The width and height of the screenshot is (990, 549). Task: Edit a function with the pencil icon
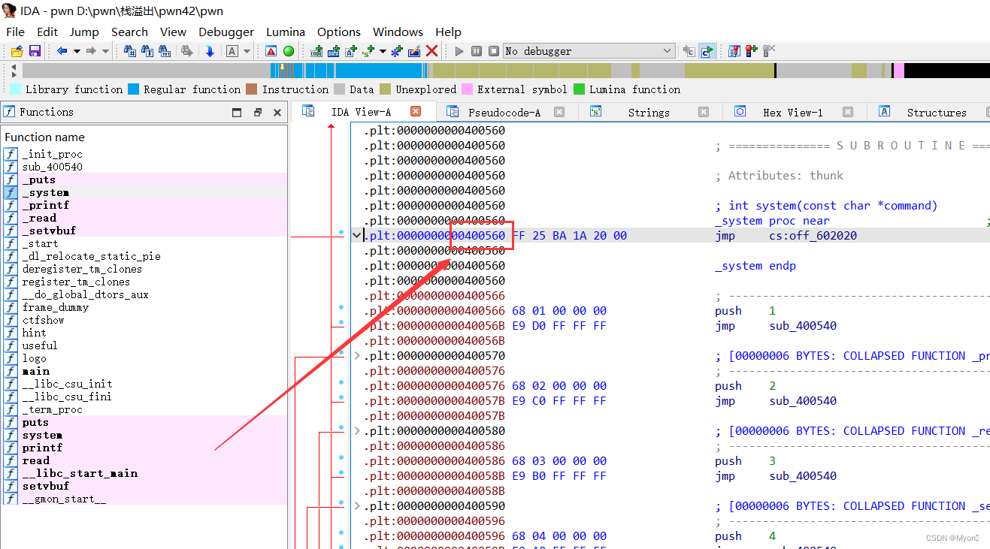pyautogui.click(x=416, y=50)
